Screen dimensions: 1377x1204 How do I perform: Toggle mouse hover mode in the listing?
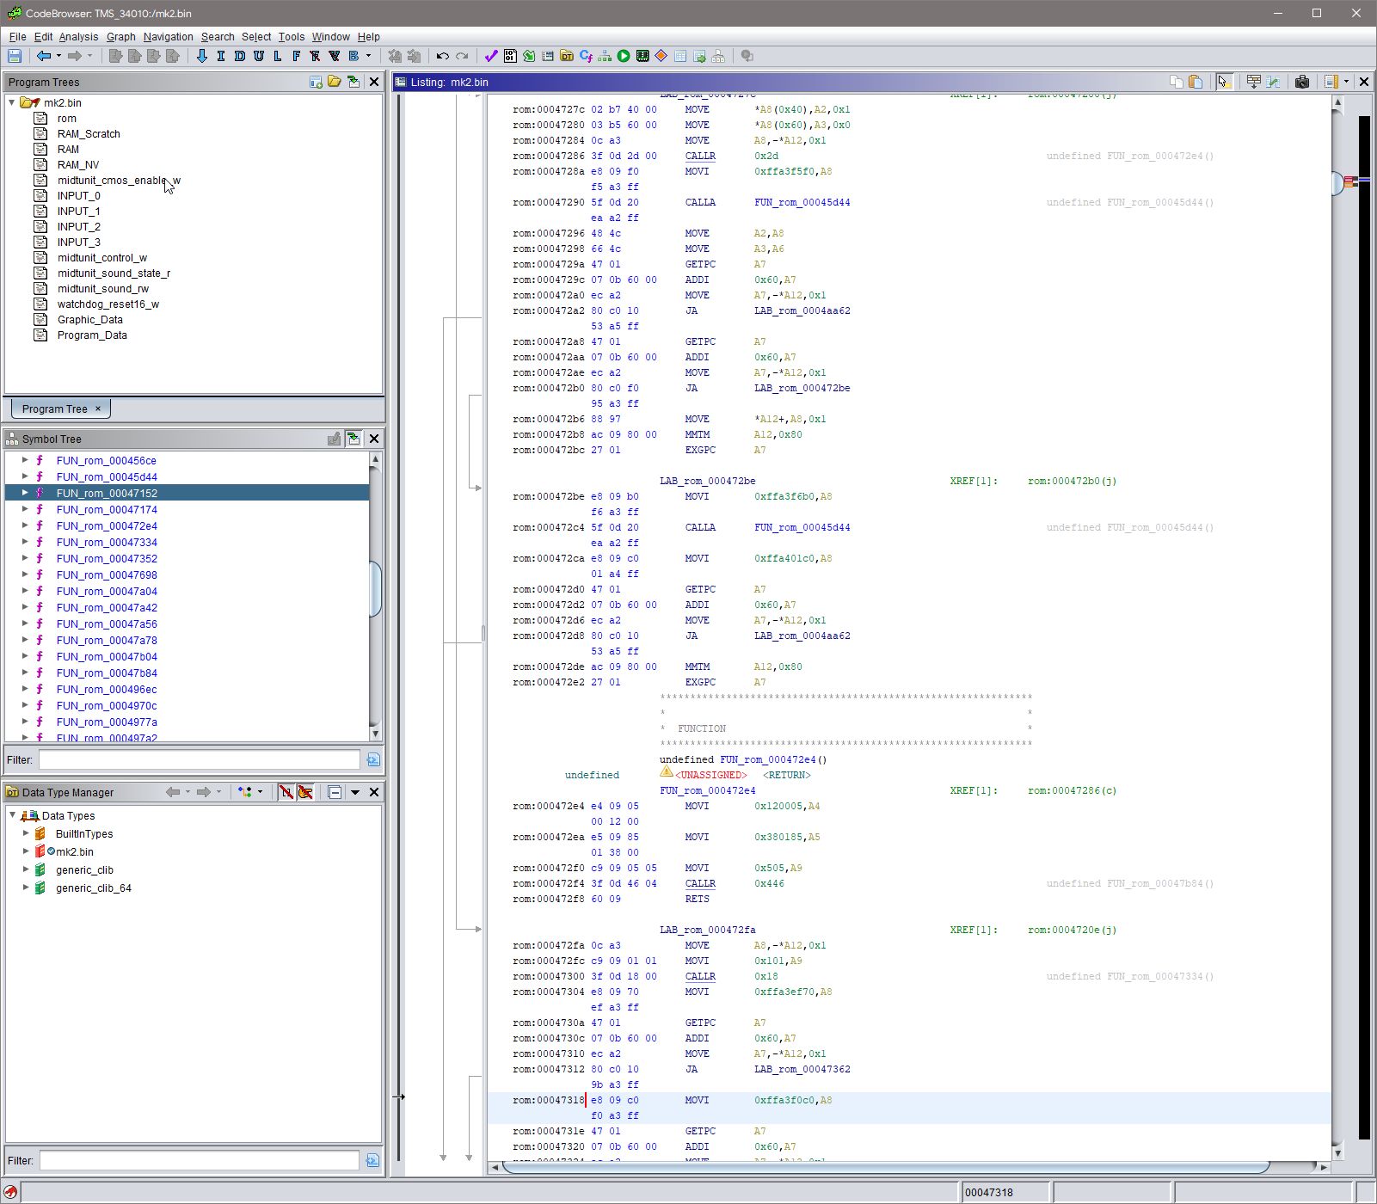coord(1223,83)
